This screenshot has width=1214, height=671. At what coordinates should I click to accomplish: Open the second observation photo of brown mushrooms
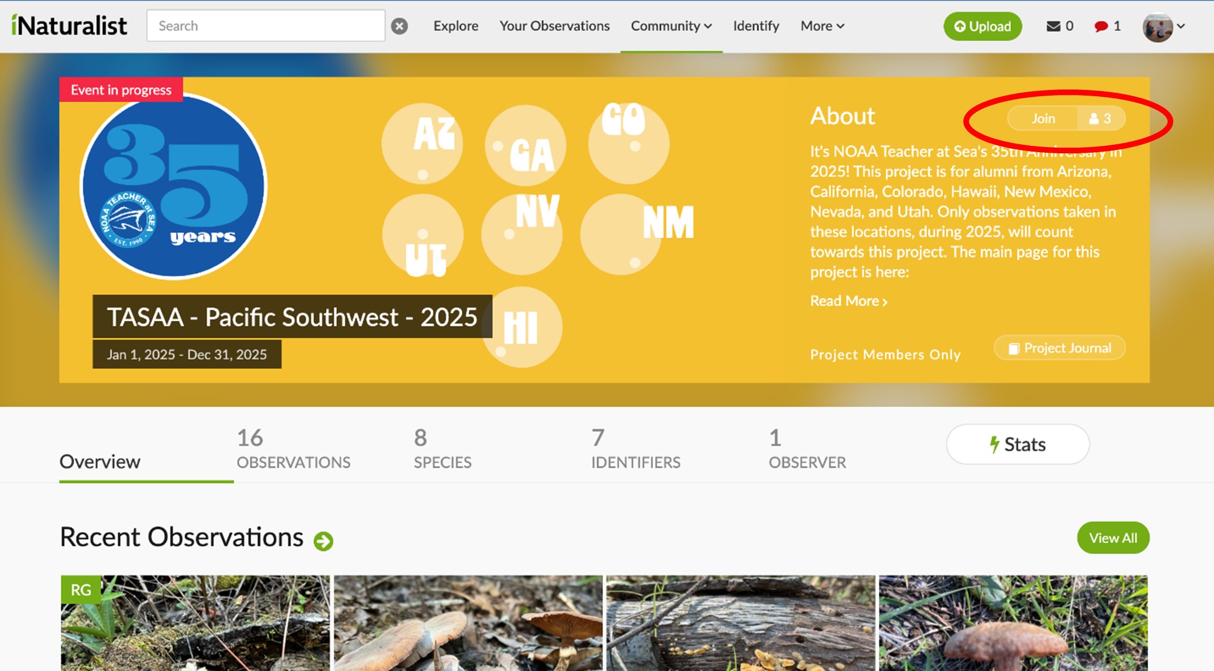tap(468, 623)
